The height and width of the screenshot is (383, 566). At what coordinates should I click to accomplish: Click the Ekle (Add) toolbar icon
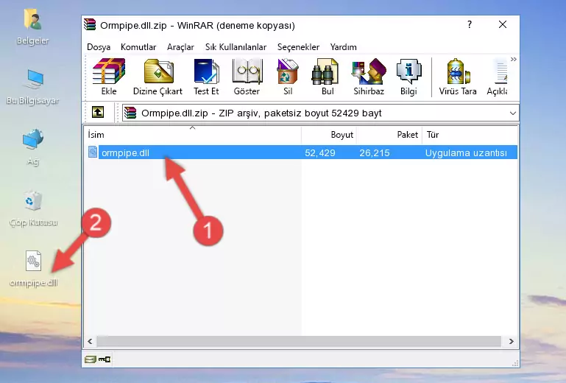(109, 77)
